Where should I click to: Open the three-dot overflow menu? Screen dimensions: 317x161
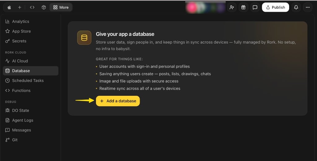coord(308,7)
